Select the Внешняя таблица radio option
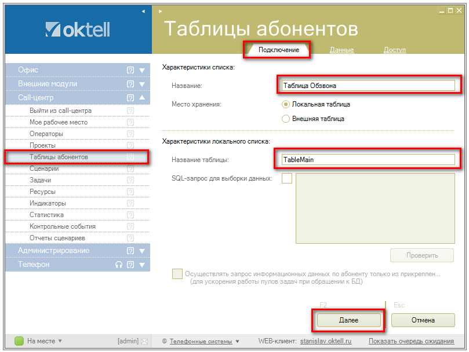Viewport: 469px width, 352px height. (285, 119)
